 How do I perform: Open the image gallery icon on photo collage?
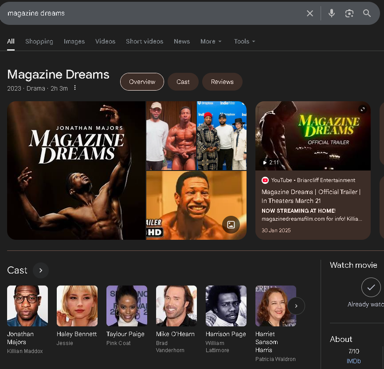click(231, 225)
